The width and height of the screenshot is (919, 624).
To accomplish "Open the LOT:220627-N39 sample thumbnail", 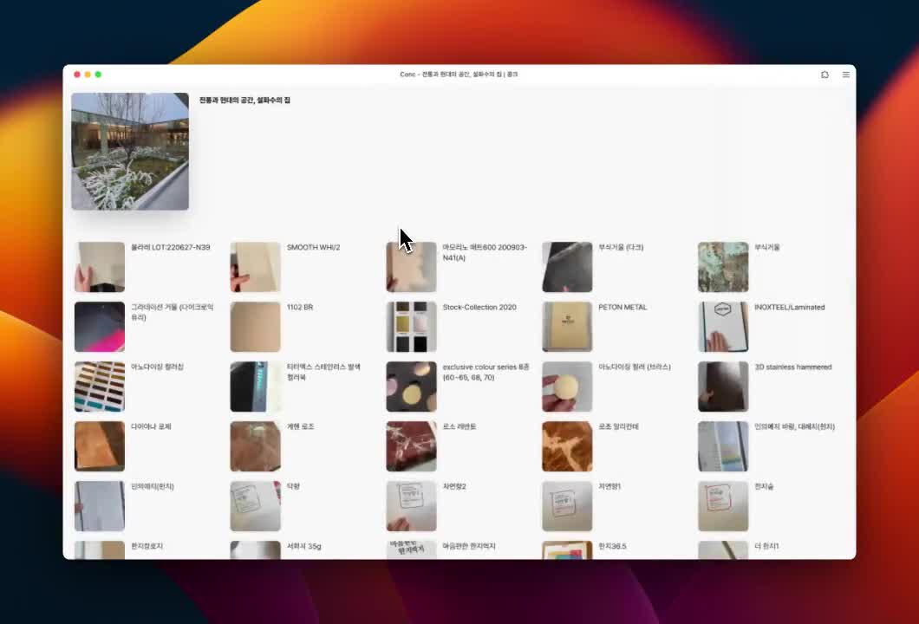I will [100, 267].
